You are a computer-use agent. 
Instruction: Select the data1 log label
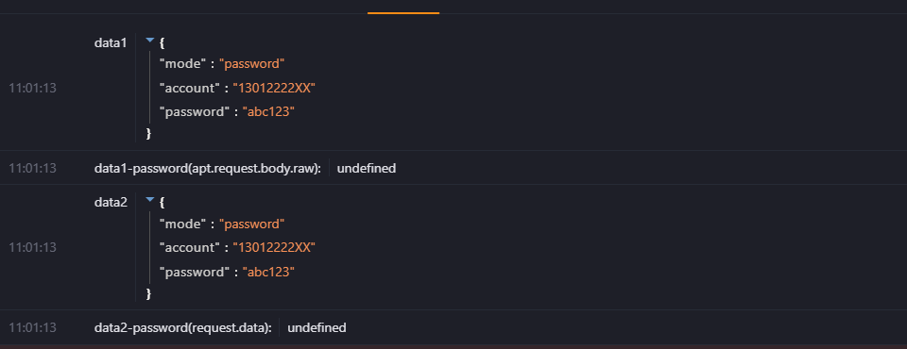pos(111,42)
